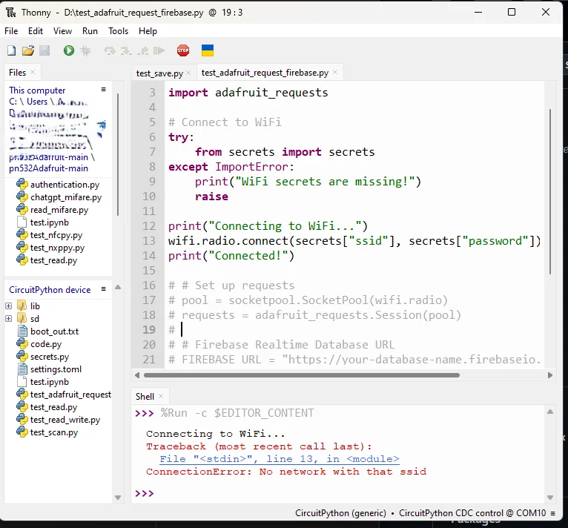The height and width of the screenshot is (528, 568).
Task: Open the traceback link for line 13
Action: pos(280,459)
